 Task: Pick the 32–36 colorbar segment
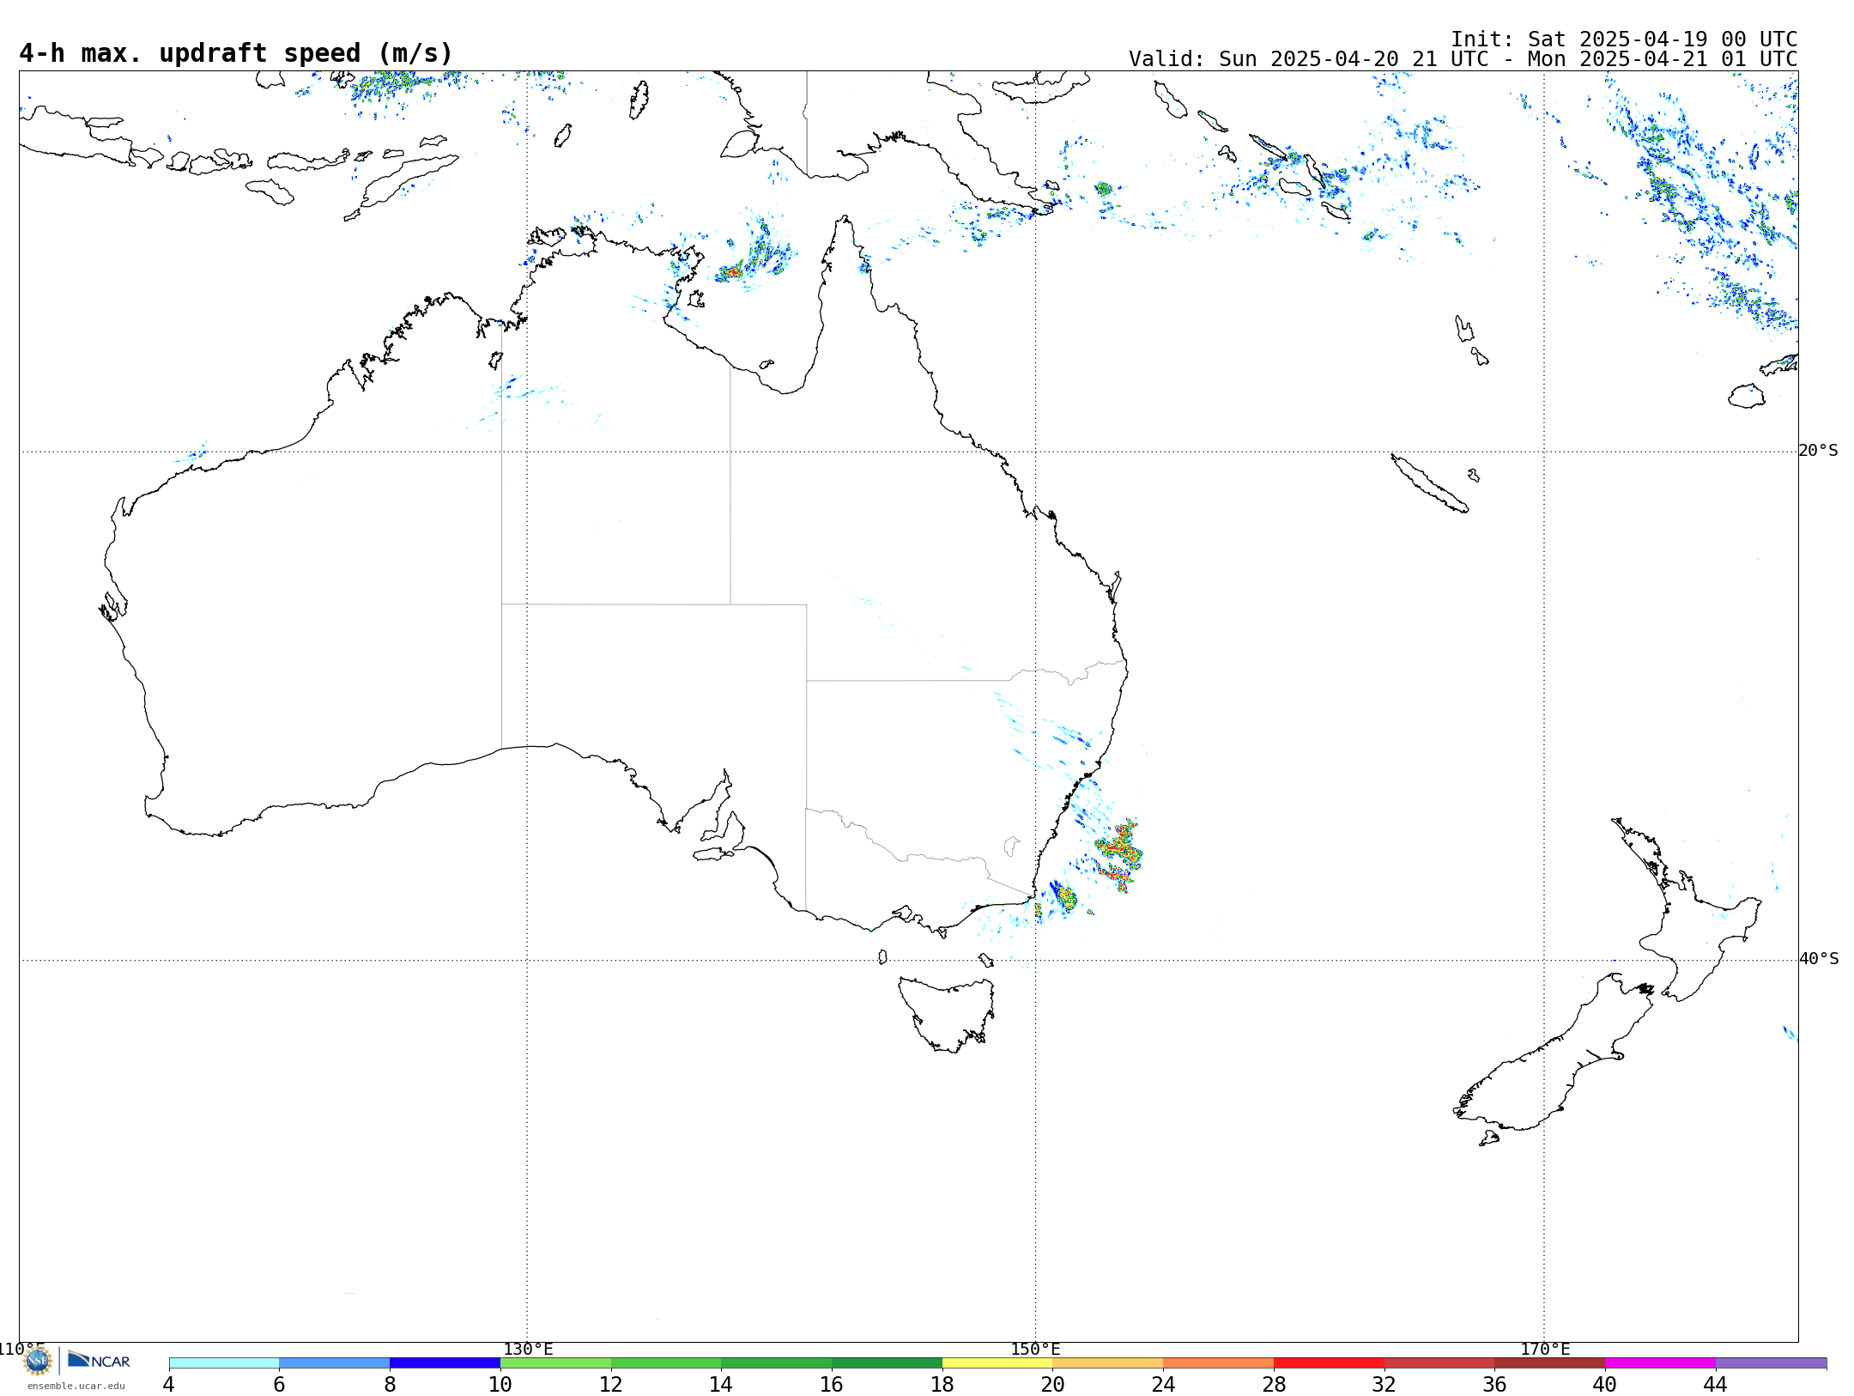click(x=1439, y=1363)
